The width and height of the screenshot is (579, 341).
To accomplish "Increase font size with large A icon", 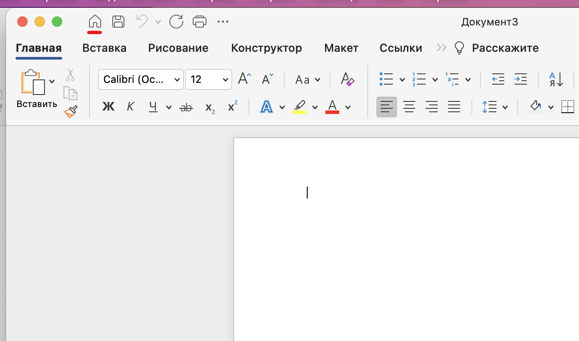I will 244,79.
